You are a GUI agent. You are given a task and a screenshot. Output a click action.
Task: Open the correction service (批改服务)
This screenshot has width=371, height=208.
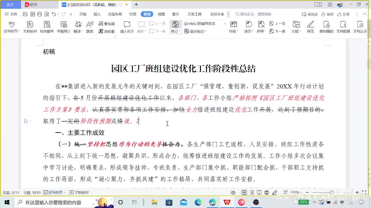click(47, 27)
